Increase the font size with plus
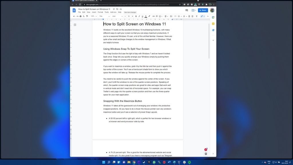Image resolution: width=293 pixels, height=165 pixels. [x=132, y=16]
